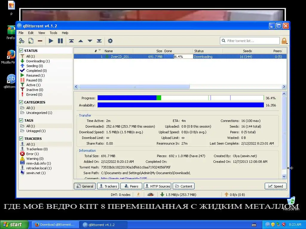This screenshot has width=306, height=229.
Task: Select Untagged (1) tag filter
Action: (36, 131)
